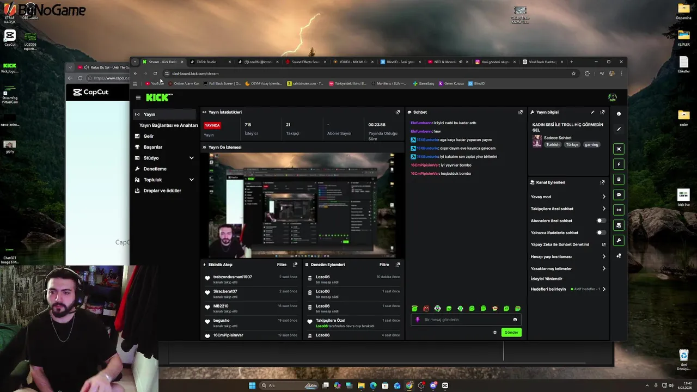Switch to the TikTok Studio tab
697x392 pixels.
click(210, 62)
